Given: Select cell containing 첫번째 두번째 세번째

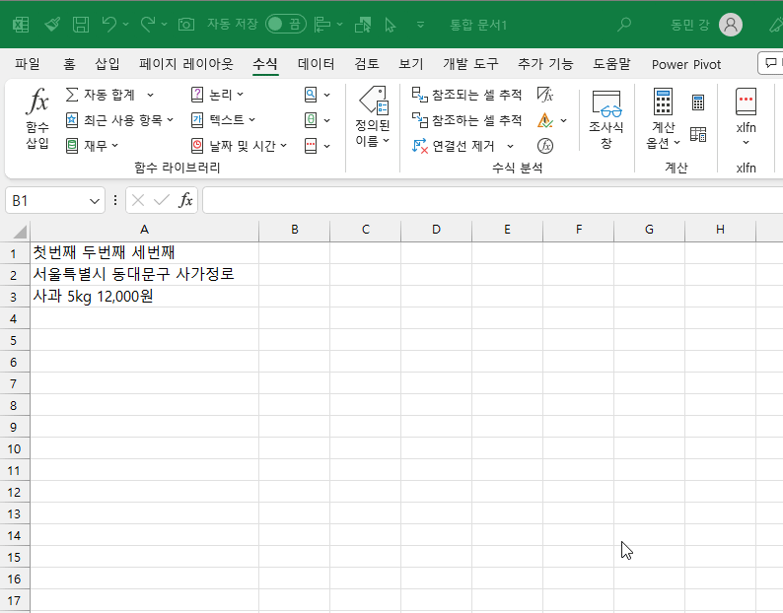Looking at the screenshot, I should pos(144,252).
